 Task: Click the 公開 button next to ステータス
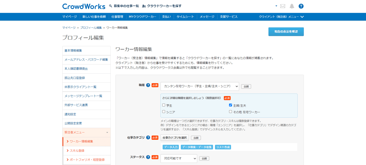pos(204,159)
